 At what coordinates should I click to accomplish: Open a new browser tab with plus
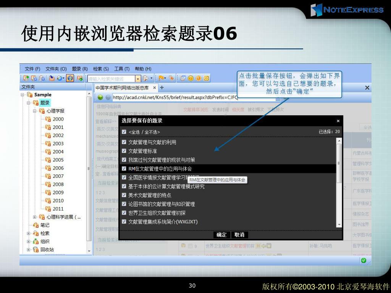[162, 87]
